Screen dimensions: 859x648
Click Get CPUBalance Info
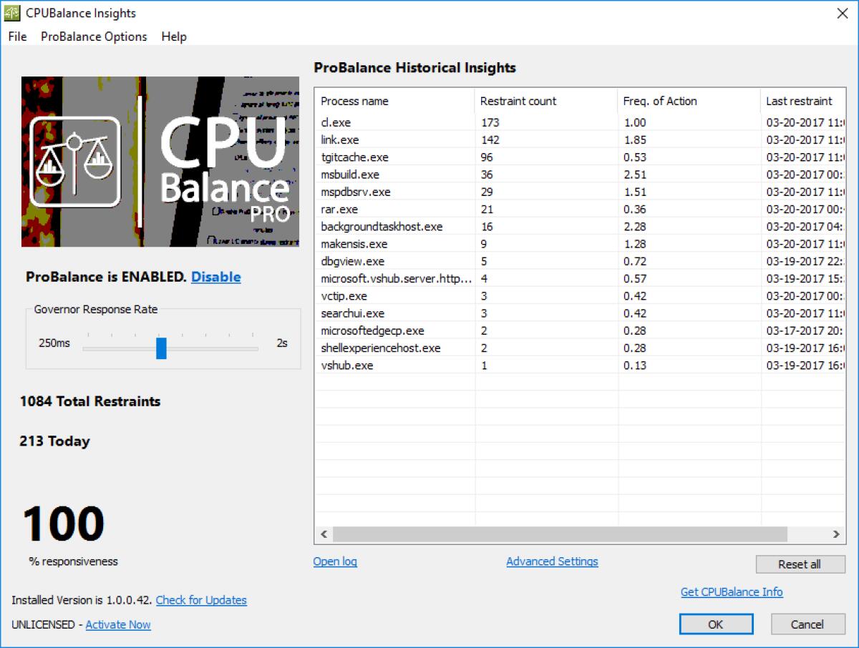732,592
